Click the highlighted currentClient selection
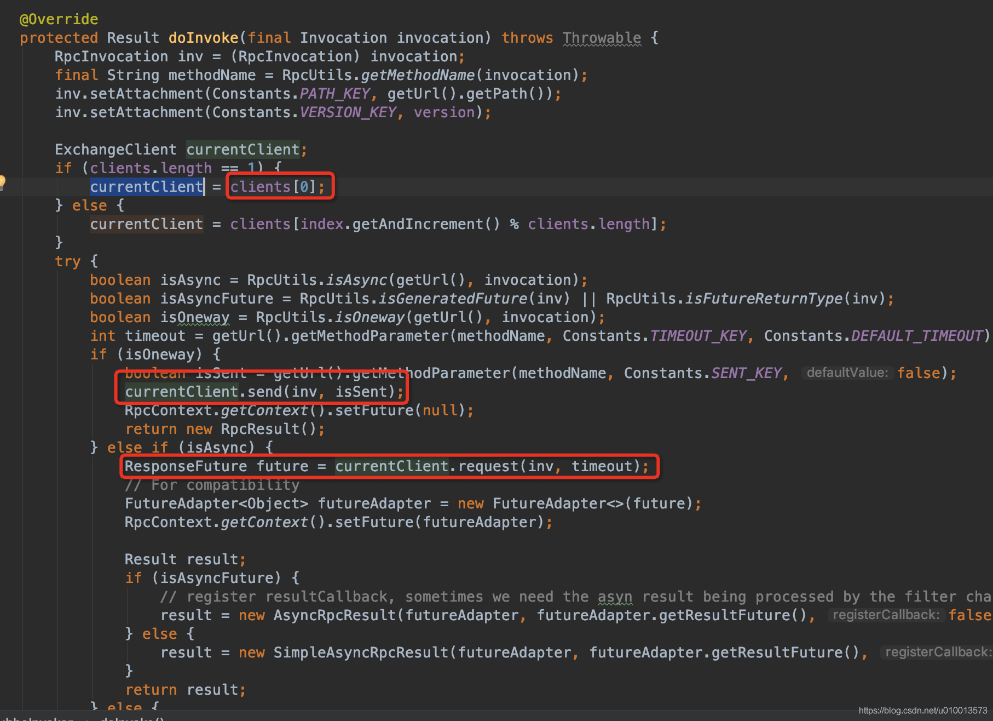 (x=146, y=187)
